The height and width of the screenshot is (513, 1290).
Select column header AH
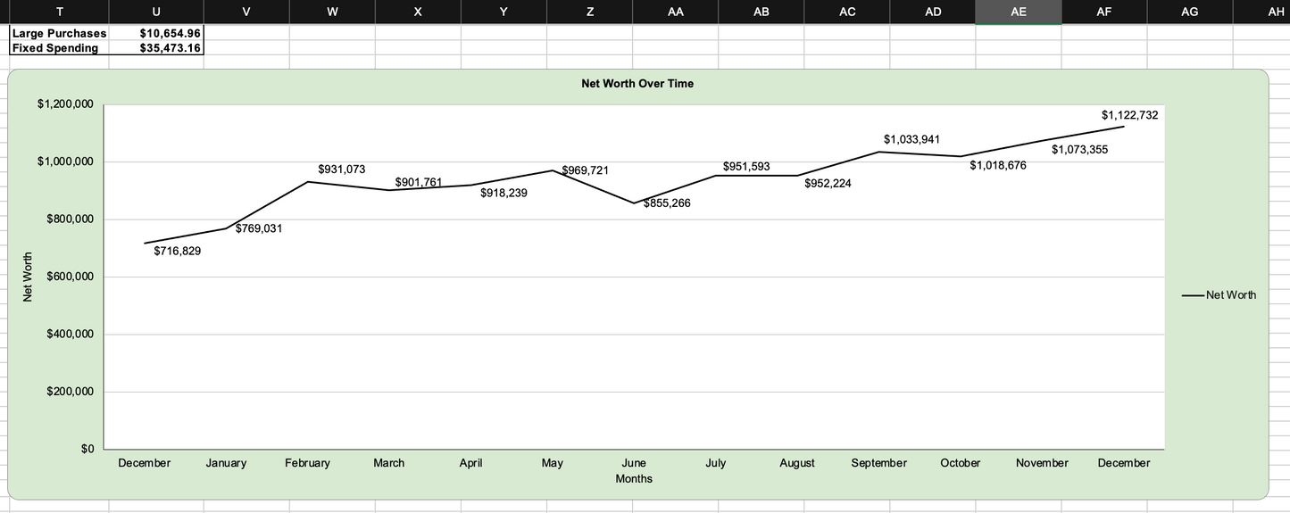(1275, 12)
